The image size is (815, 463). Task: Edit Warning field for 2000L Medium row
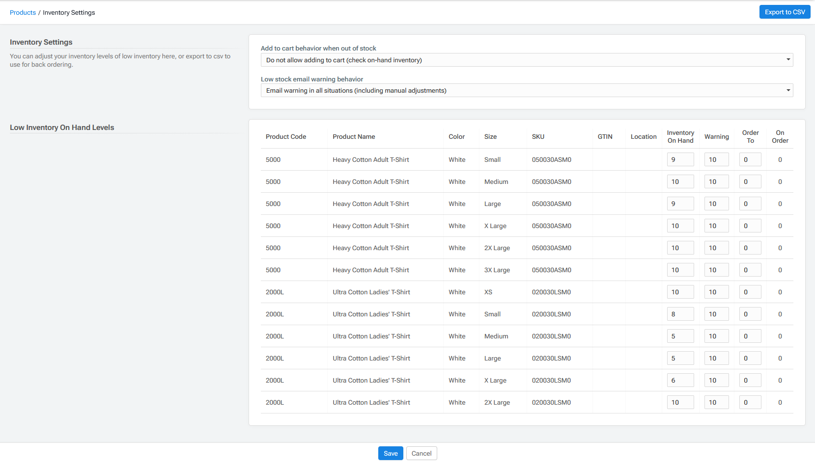pyautogui.click(x=716, y=336)
